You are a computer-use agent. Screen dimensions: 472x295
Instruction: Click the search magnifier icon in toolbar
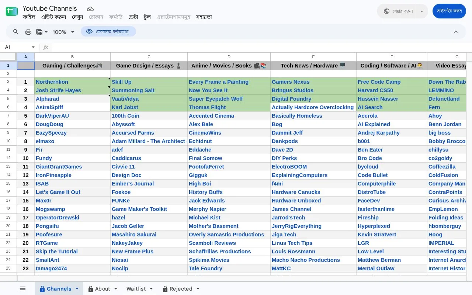(16, 32)
